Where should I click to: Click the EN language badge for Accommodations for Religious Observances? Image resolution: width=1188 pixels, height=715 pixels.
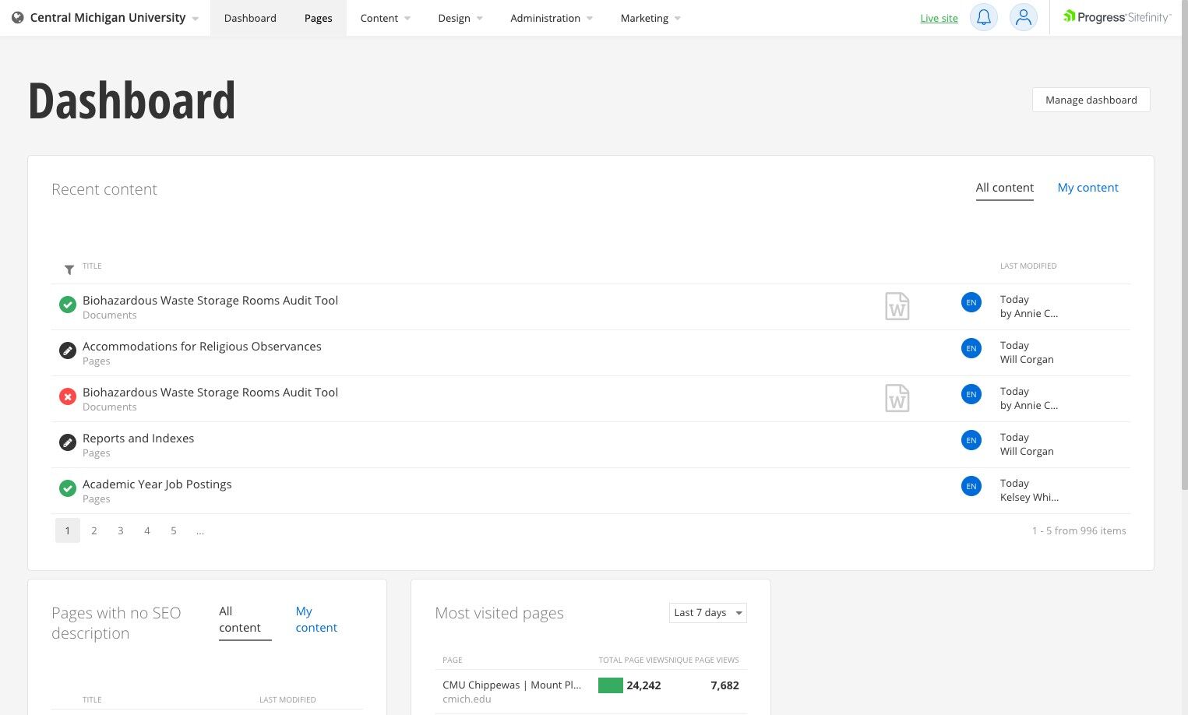coord(971,348)
